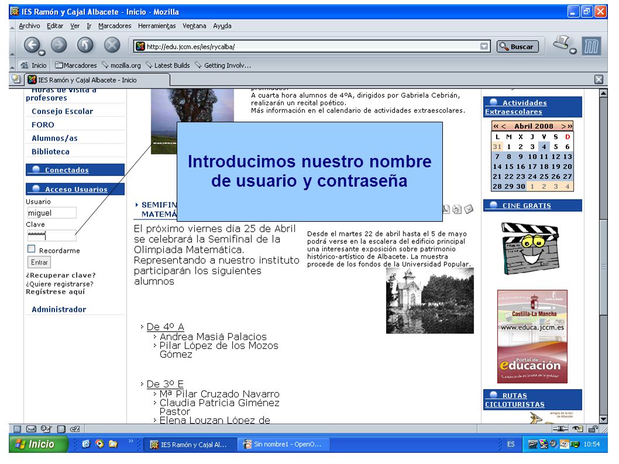Open folder icon in quick launch

[114, 444]
